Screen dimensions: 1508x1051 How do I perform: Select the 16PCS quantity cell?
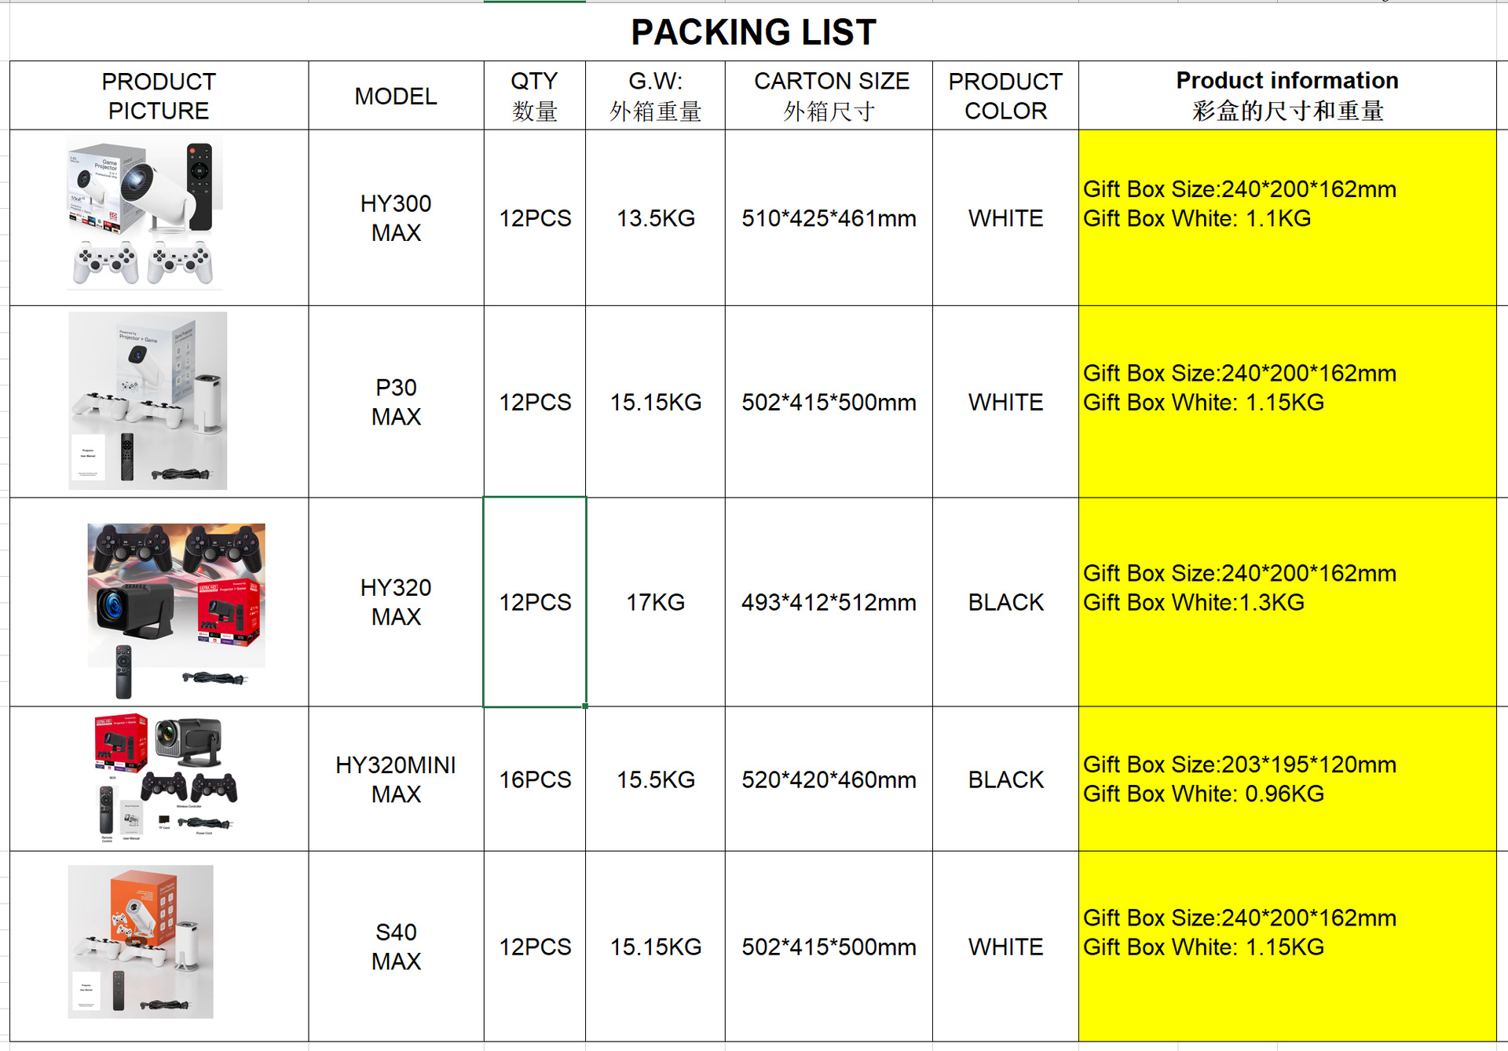[x=534, y=779]
